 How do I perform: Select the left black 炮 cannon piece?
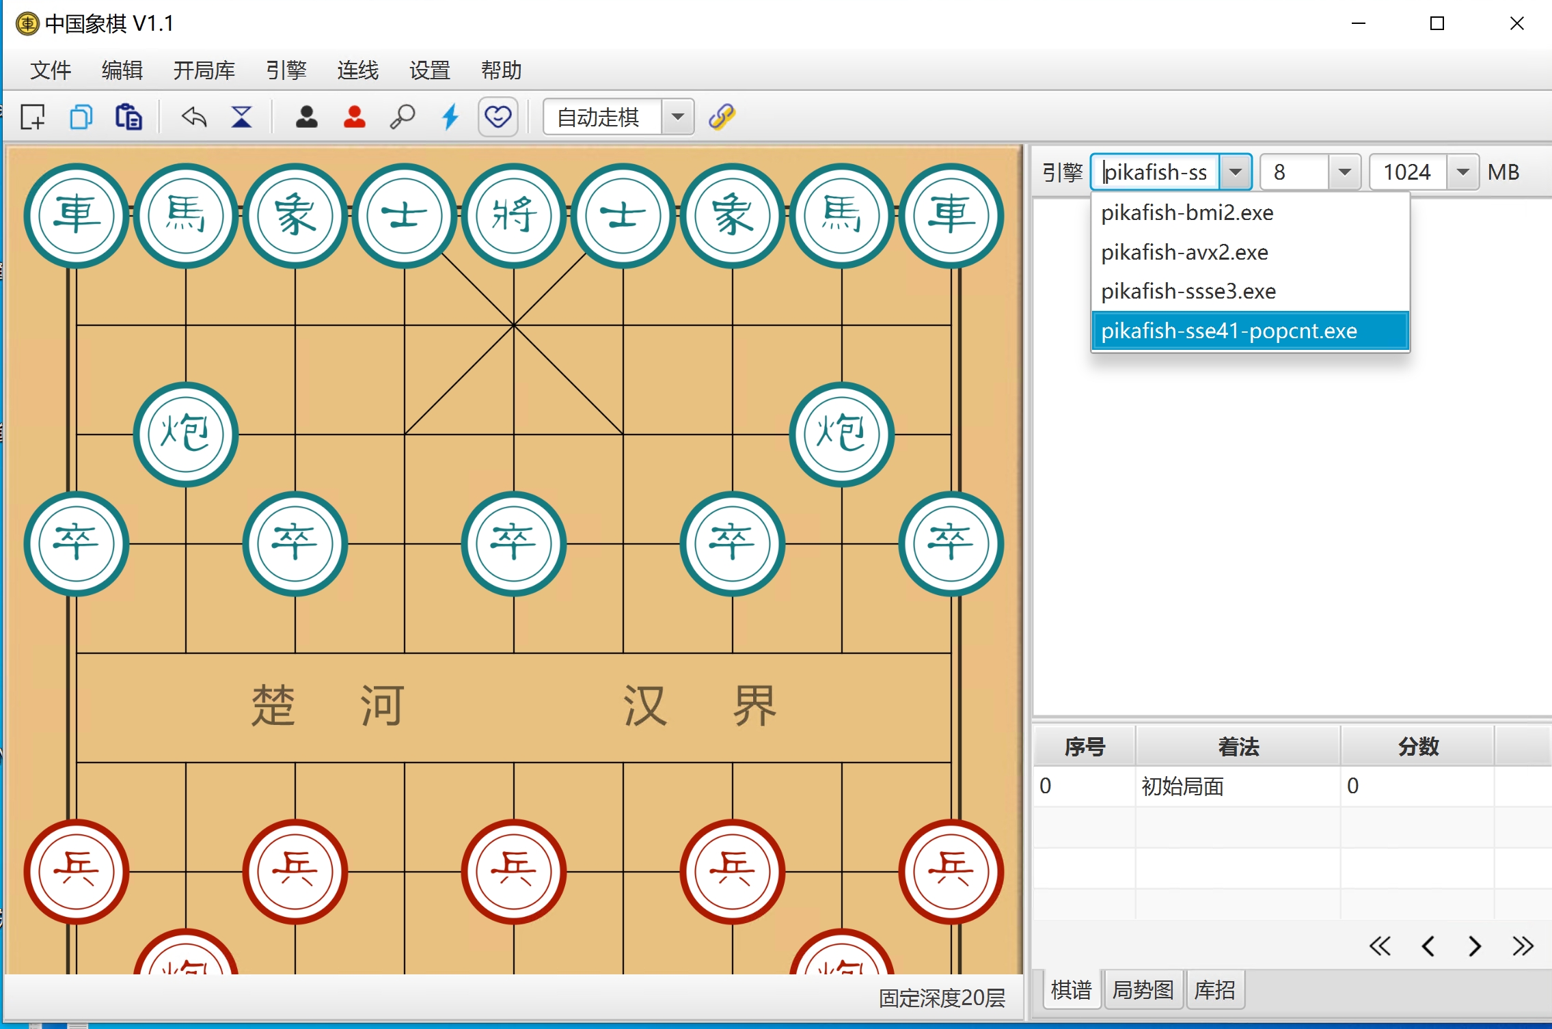[186, 435]
